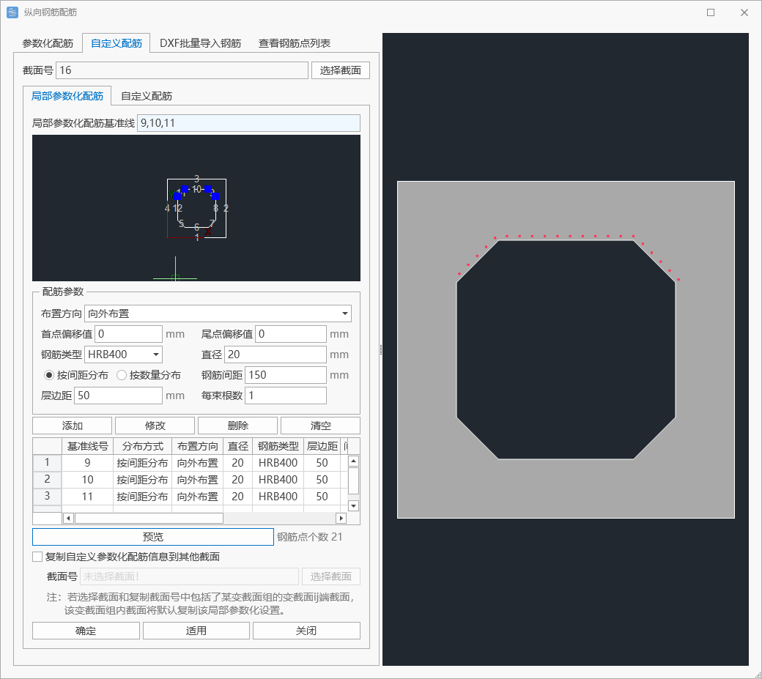Click table scroll up arrow
This screenshot has height=679, width=762.
point(354,461)
